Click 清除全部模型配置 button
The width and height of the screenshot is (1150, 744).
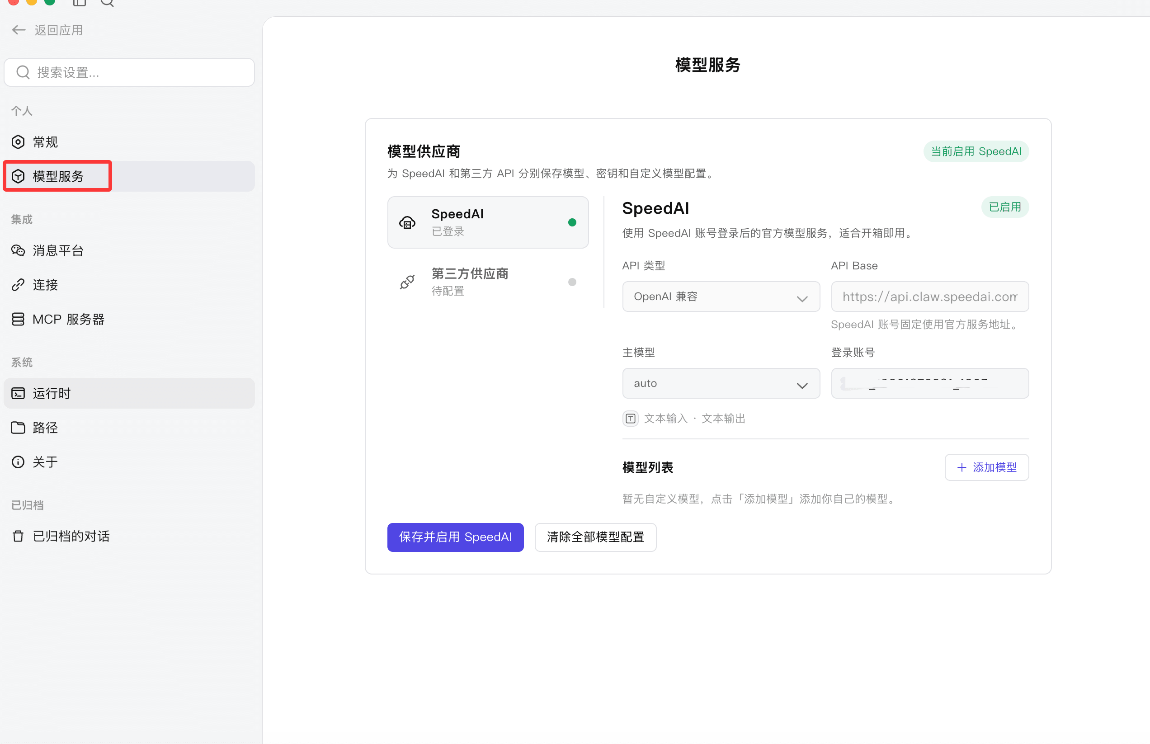coord(595,537)
